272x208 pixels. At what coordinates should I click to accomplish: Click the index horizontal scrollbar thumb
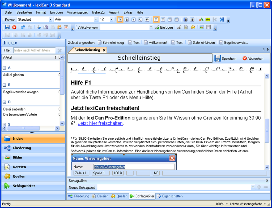pos(23,128)
